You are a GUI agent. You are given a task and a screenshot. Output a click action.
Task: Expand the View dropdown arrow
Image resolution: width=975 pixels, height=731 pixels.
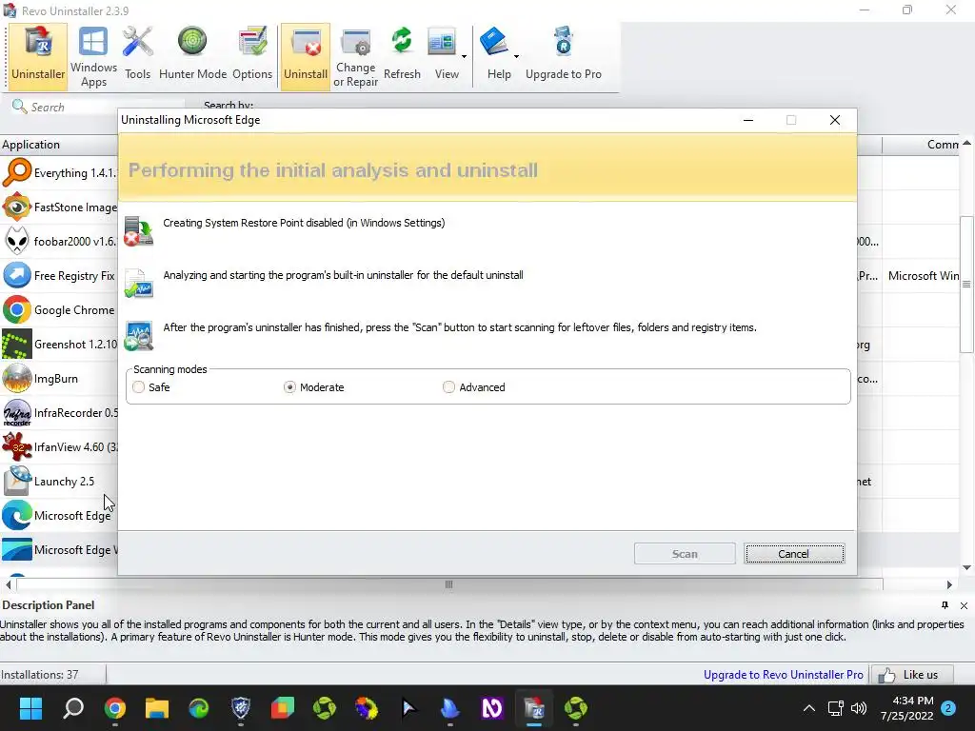[x=464, y=56]
